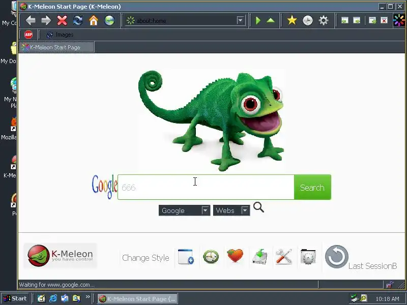
Task: Switch to next tab icon
Action: pos(357,20)
